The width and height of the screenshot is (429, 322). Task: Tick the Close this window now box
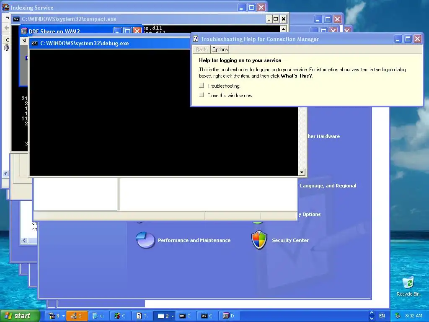tap(202, 95)
